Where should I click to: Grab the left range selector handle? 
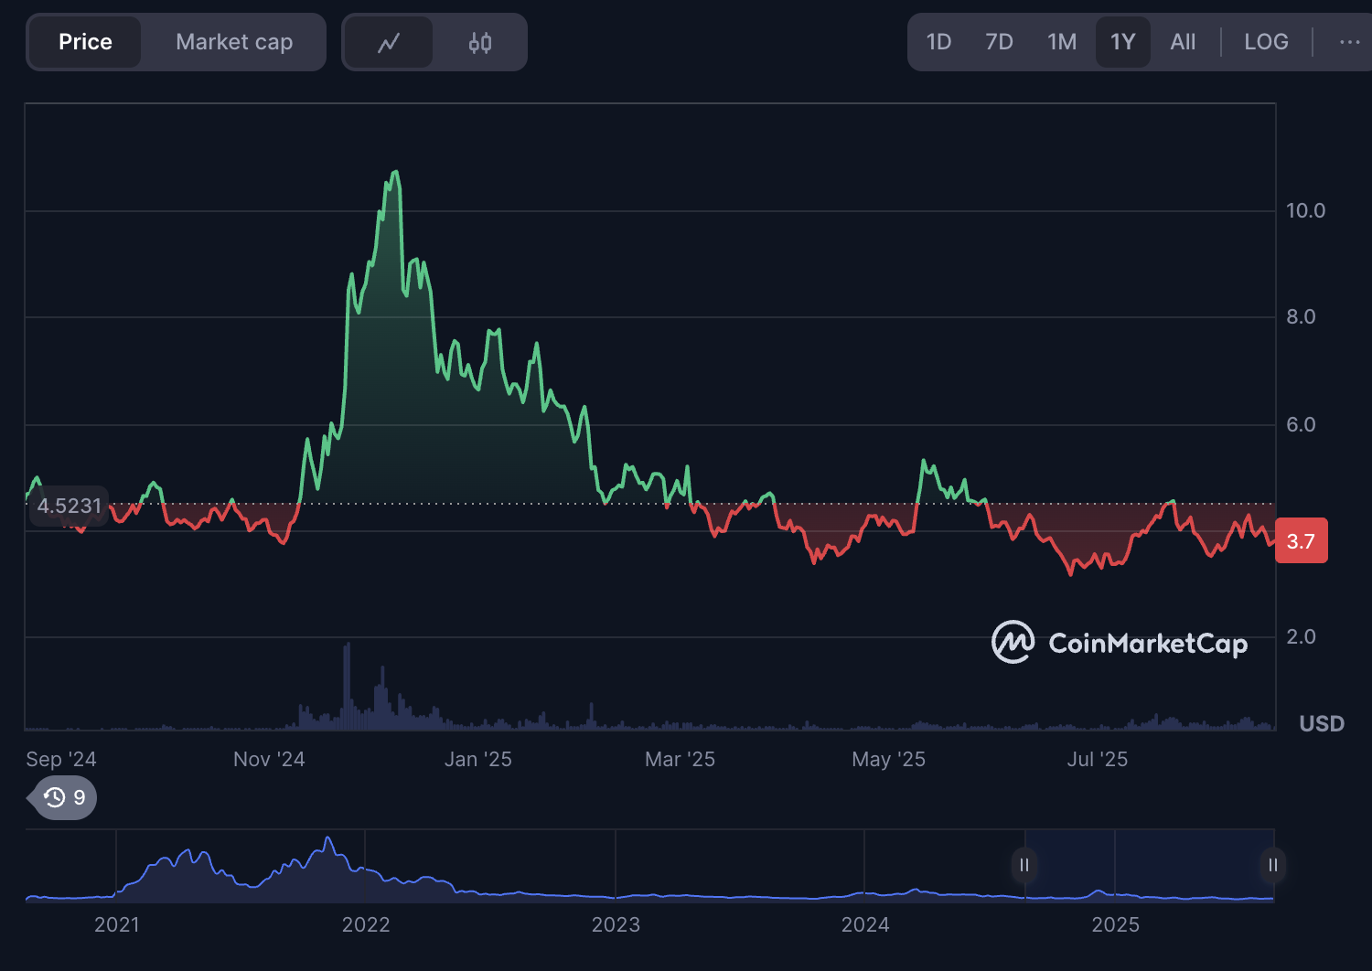tap(1024, 865)
